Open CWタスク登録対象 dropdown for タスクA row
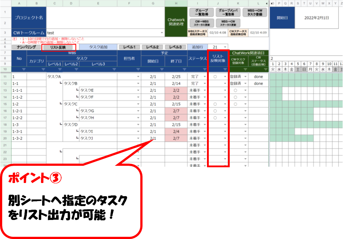The image size is (344, 239). coord(245,77)
